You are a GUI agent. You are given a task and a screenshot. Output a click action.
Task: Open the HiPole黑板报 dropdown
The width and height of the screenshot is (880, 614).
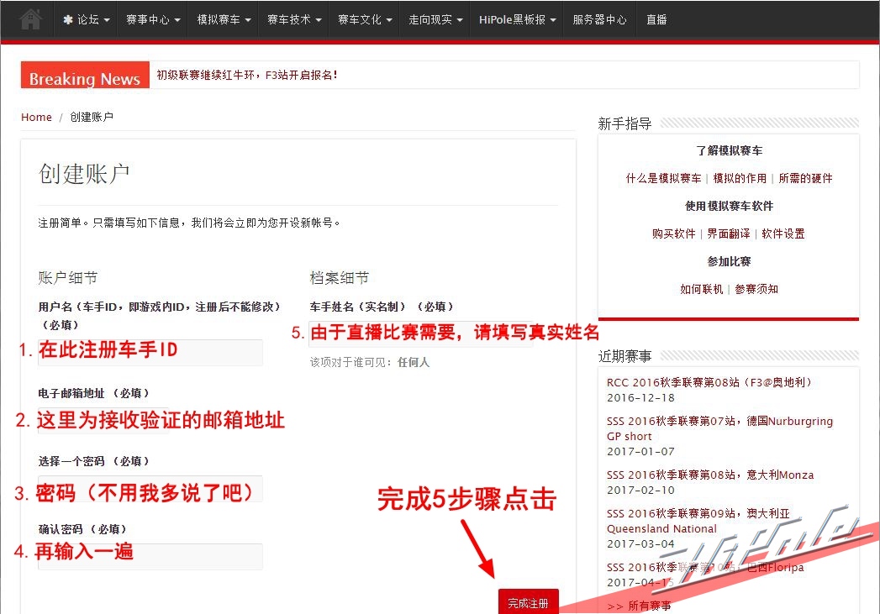pos(517,19)
